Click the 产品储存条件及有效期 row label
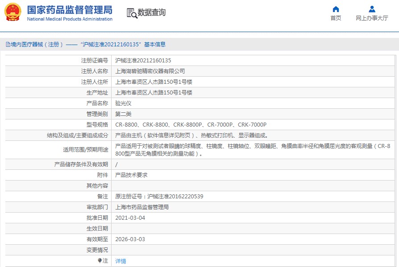The width and height of the screenshot is (399, 267). 81,164
